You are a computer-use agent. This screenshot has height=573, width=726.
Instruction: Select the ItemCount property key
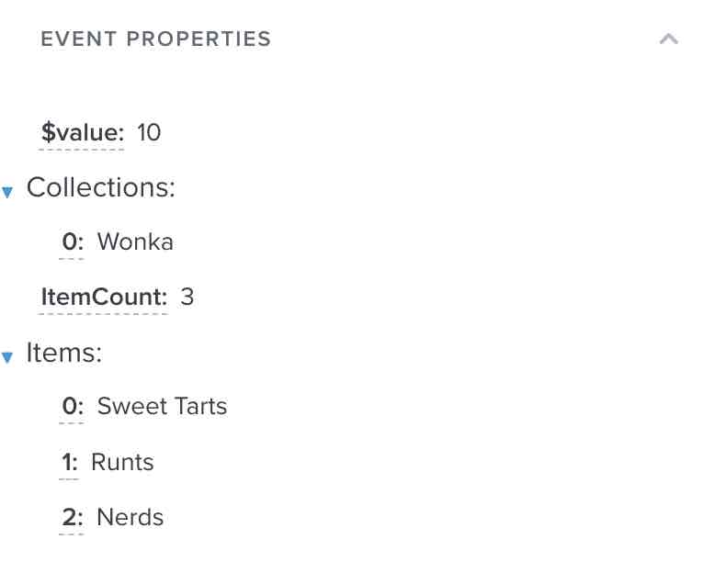tap(104, 298)
